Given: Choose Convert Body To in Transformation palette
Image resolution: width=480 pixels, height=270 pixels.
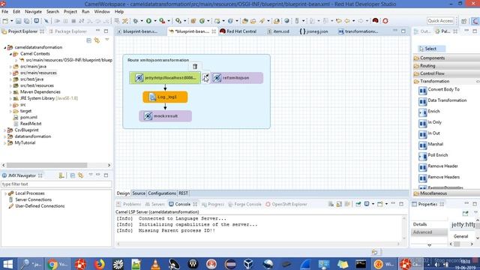Looking at the screenshot, I should tap(439, 90).
